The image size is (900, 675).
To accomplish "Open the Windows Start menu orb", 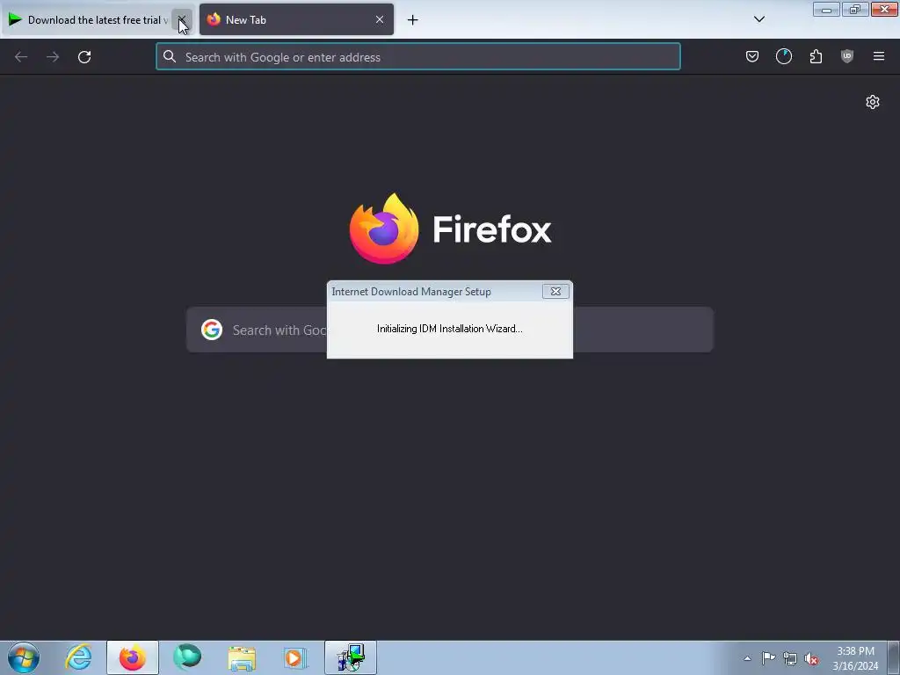I will (24, 657).
